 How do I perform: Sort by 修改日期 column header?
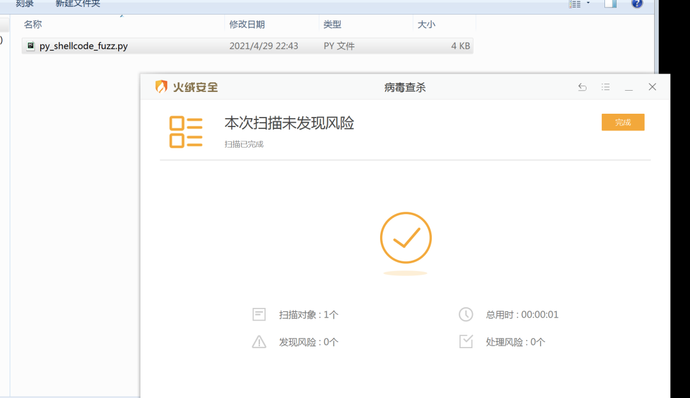[x=247, y=24]
